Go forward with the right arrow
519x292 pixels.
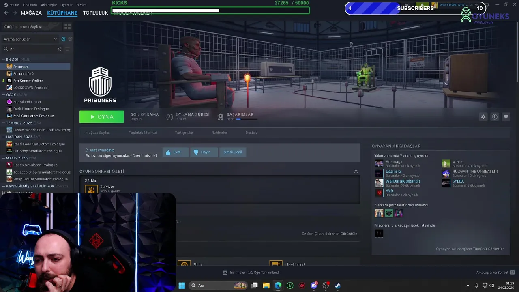pyautogui.click(x=15, y=13)
